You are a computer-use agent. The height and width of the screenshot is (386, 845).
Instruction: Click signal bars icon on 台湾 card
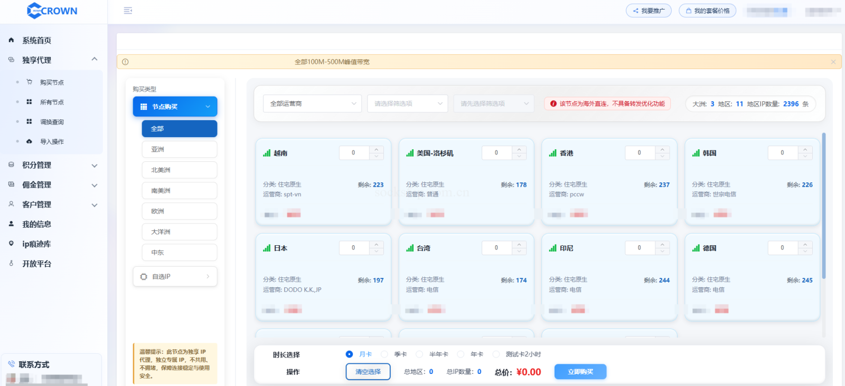pos(410,248)
